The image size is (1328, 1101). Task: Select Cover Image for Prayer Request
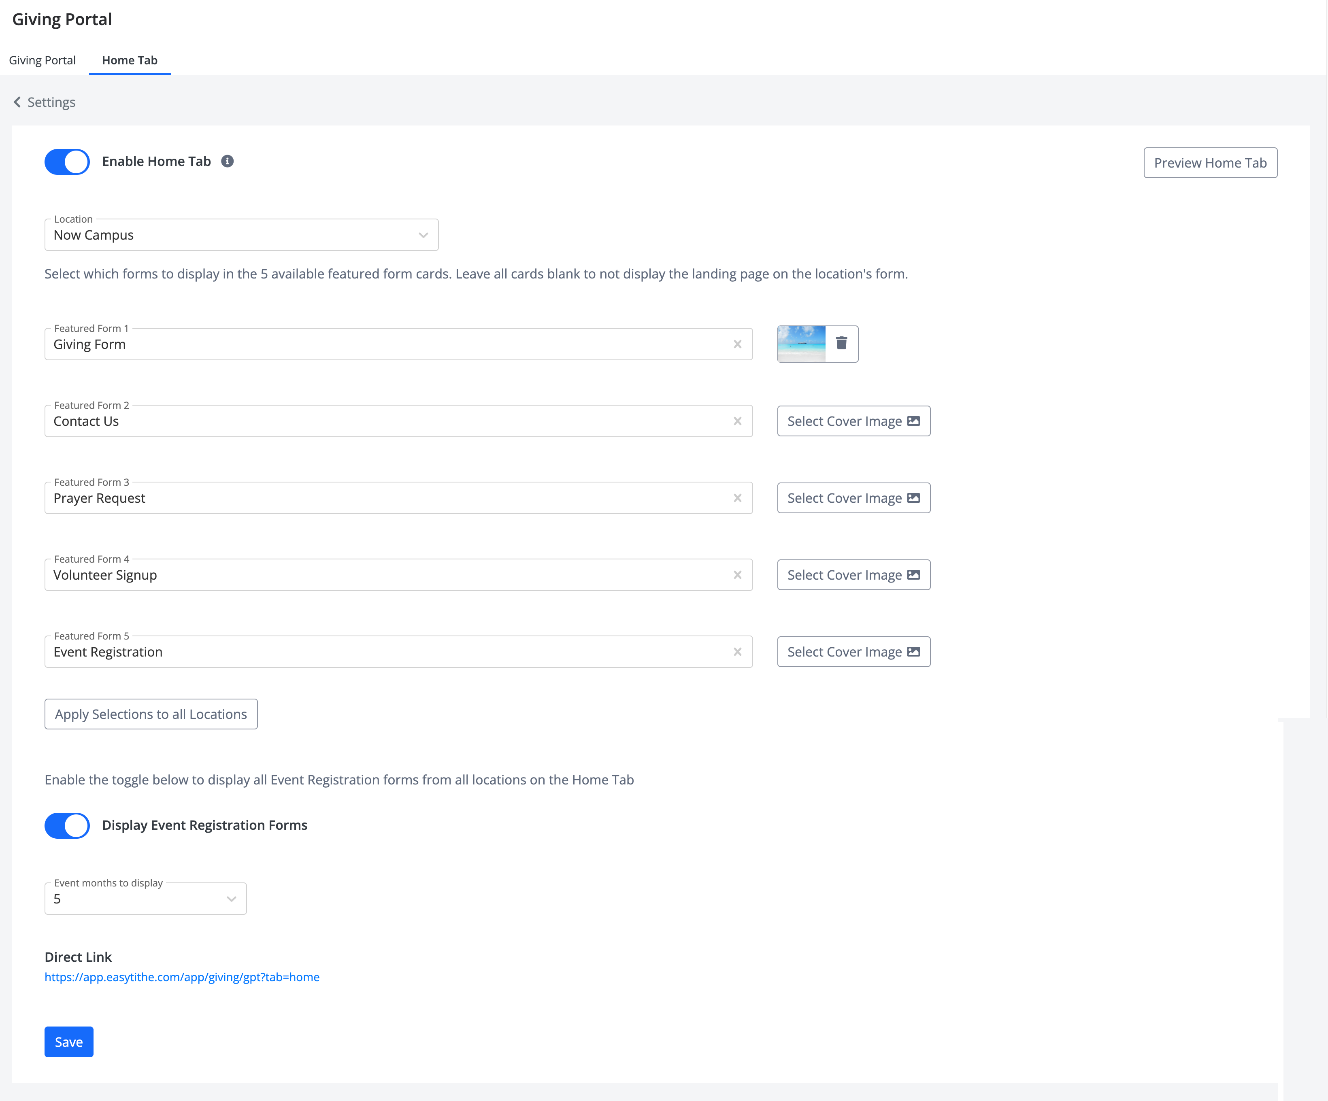tap(853, 498)
